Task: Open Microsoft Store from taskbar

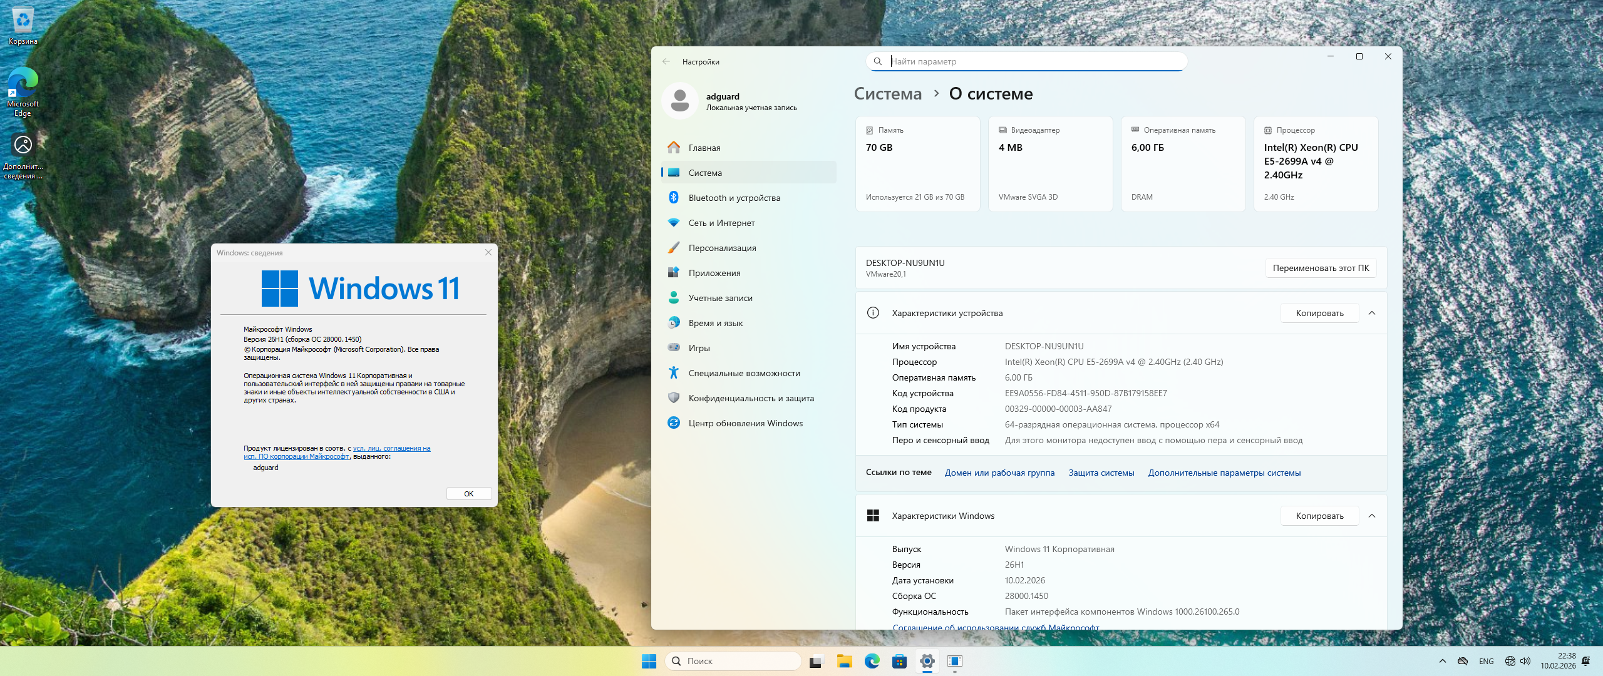Action: [x=899, y=661]
